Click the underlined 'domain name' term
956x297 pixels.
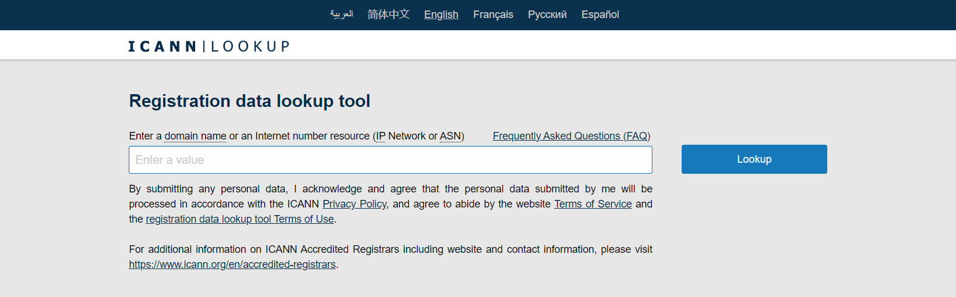tap(195, 136)
